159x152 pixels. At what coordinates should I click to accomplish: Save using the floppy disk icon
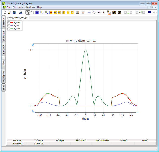(14, 12)
